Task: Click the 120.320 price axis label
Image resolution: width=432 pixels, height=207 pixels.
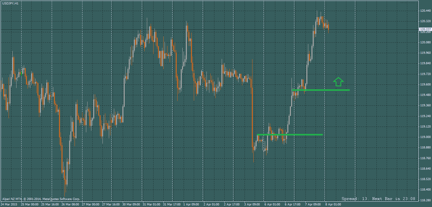Action: [x=425, y=21]
